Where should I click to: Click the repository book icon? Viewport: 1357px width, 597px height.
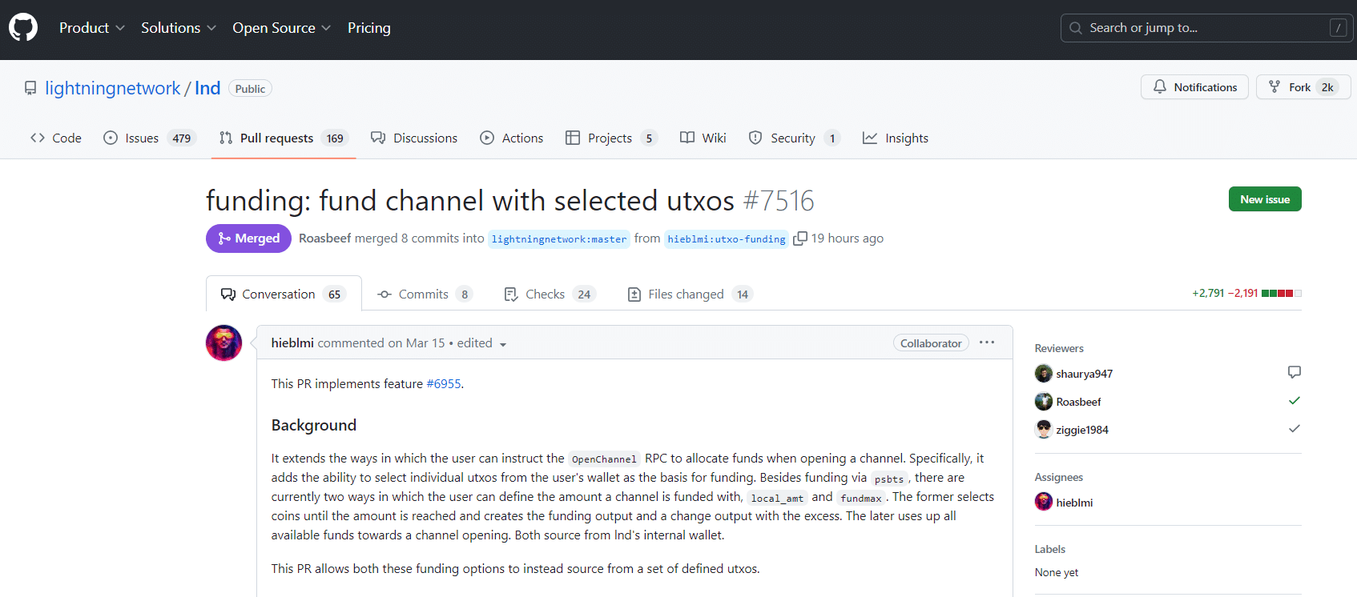30,88
